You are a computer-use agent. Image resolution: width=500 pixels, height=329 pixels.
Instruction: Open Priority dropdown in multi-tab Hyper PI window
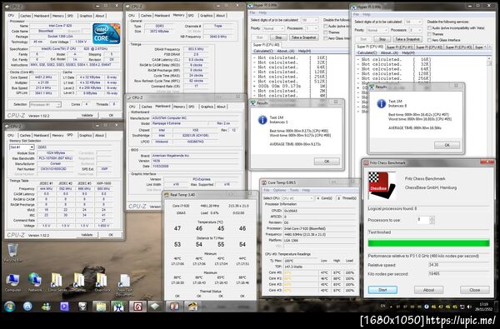(377, 30)
